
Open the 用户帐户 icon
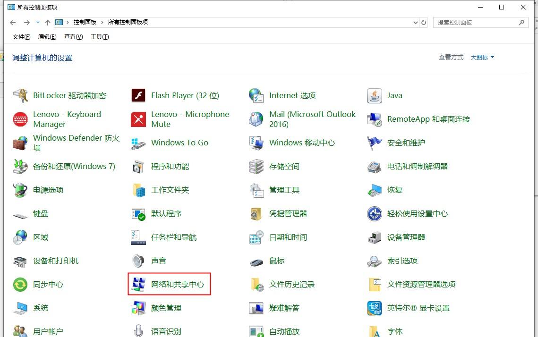pos(20,330)
